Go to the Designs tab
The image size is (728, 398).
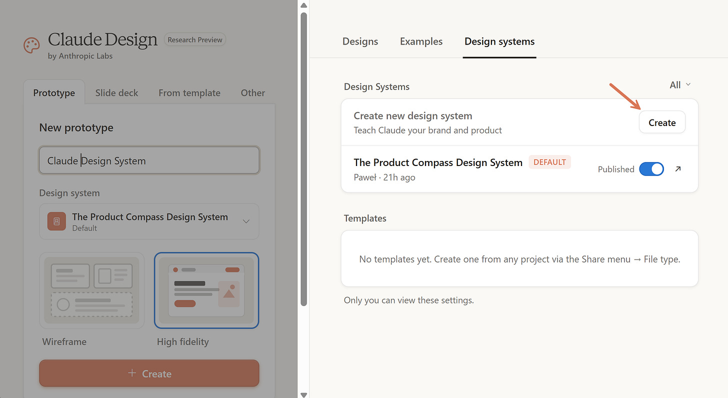(360, 41)
